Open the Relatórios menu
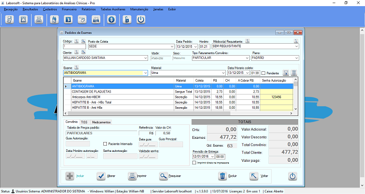365x194 pixels. pyautogui.click(x=89, y=9)
